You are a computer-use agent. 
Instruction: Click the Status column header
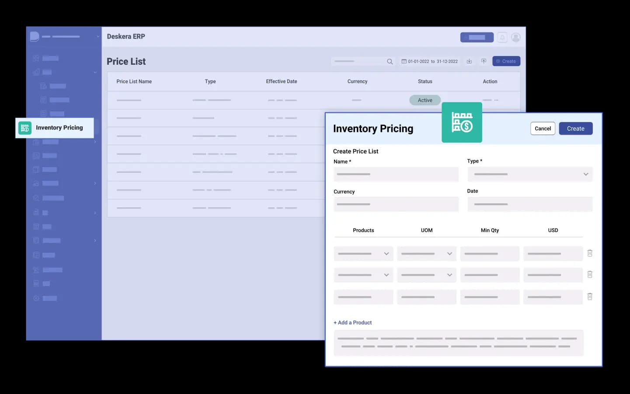coord(425,82)
